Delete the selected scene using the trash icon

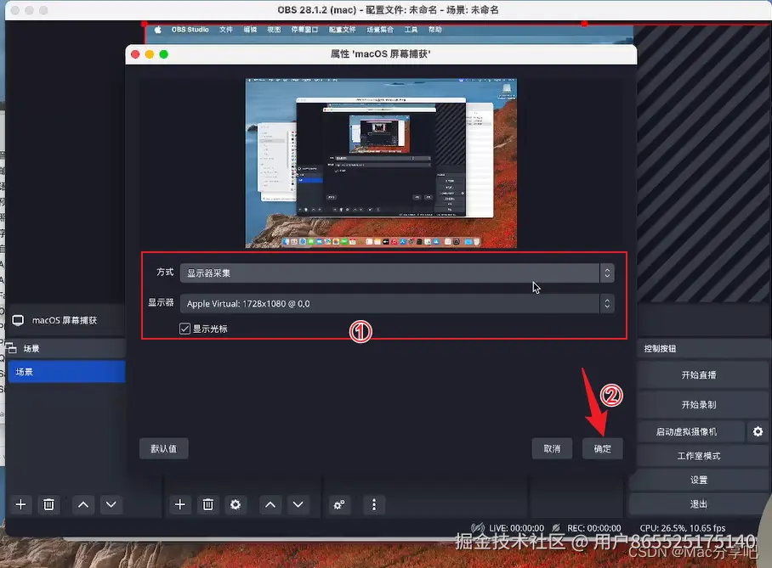pyautogui.click(x=49, y=504)
